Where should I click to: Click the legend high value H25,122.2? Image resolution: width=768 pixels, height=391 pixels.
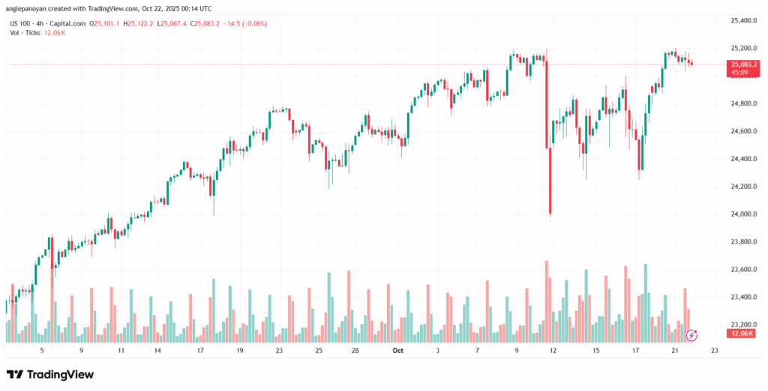click(141, 23)
